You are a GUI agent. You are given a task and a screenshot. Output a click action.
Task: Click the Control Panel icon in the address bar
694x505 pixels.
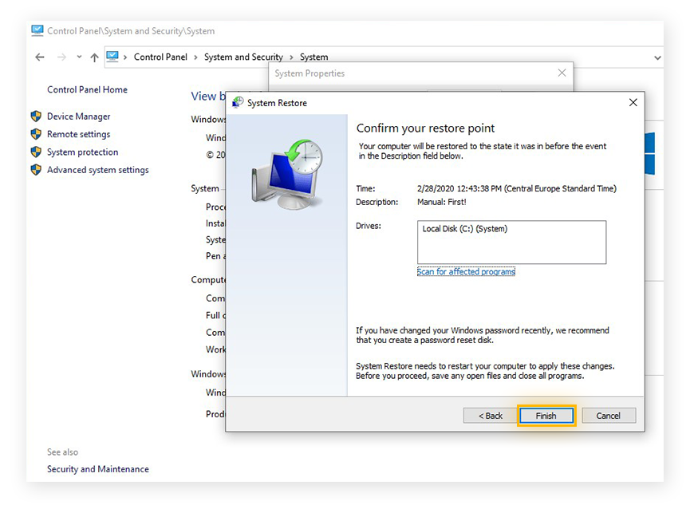tap(112, 57)
